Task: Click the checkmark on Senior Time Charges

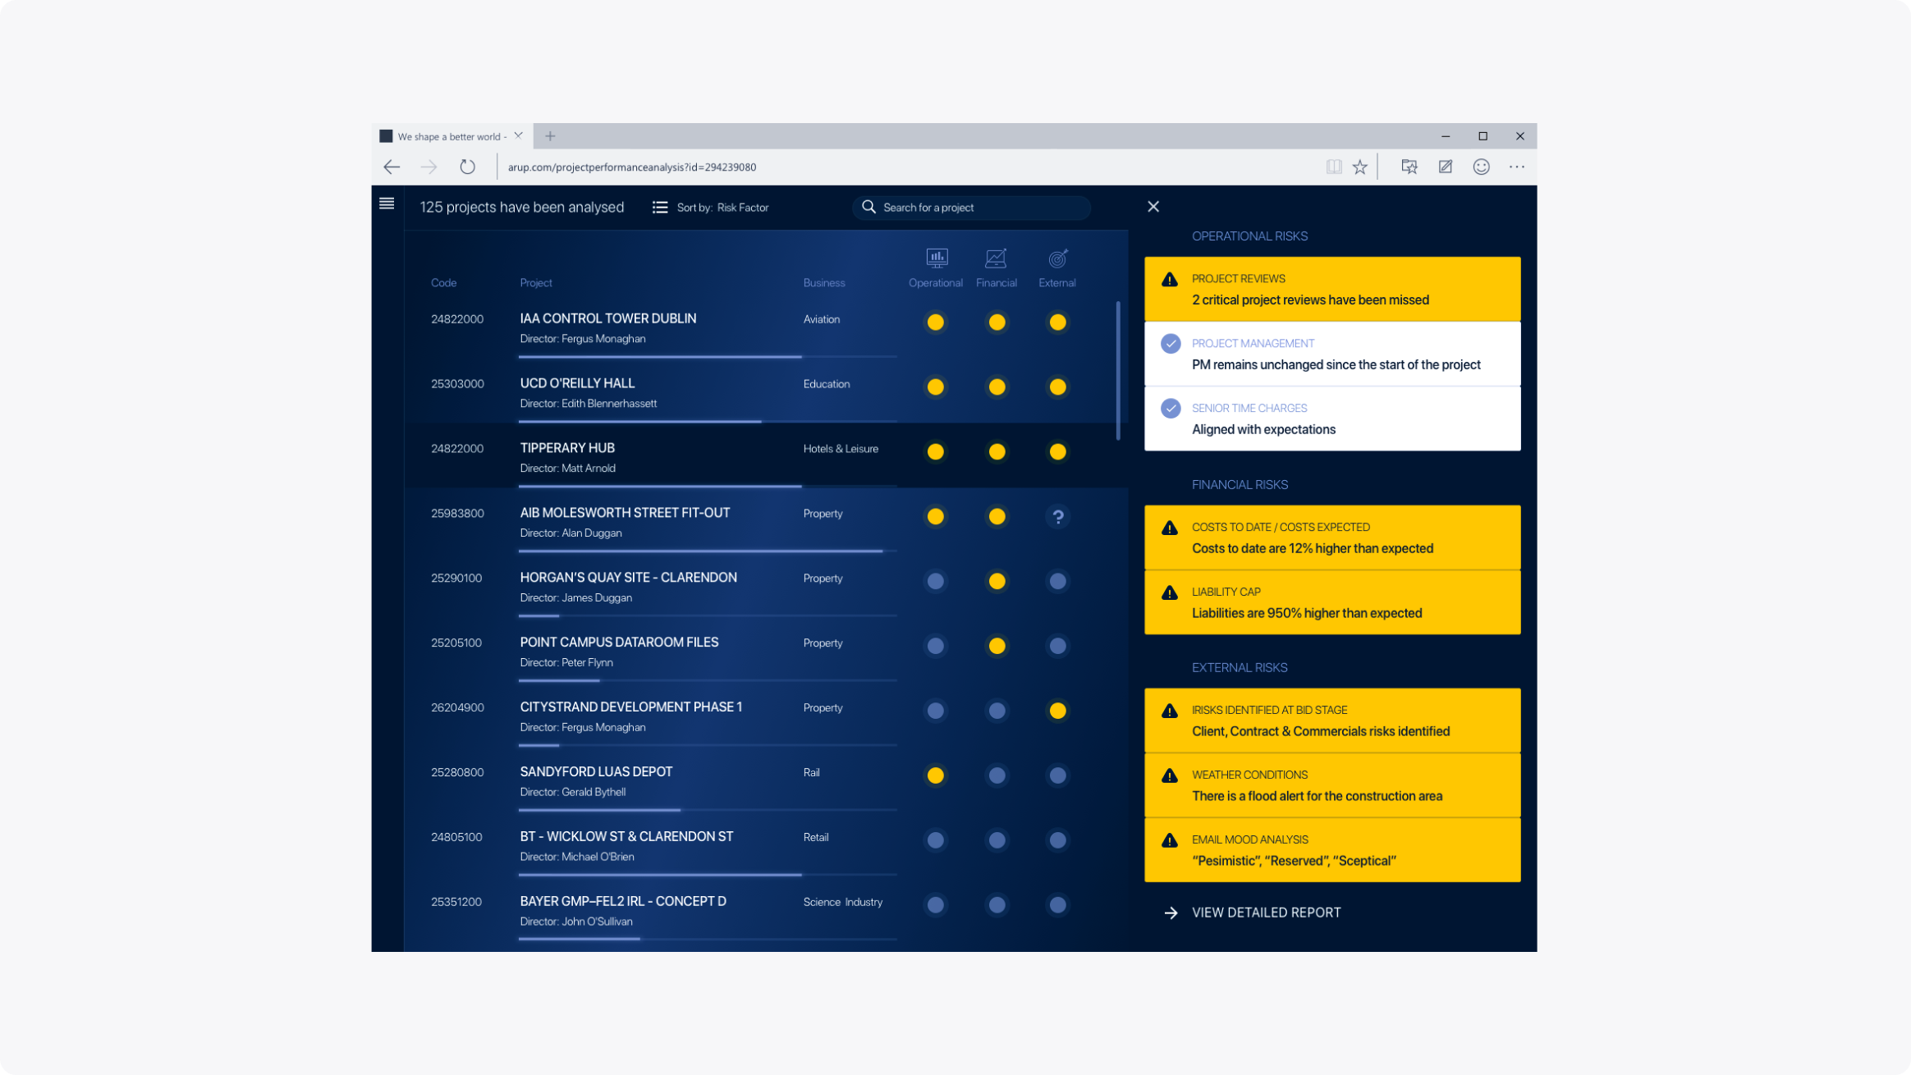Action: 1171,409
